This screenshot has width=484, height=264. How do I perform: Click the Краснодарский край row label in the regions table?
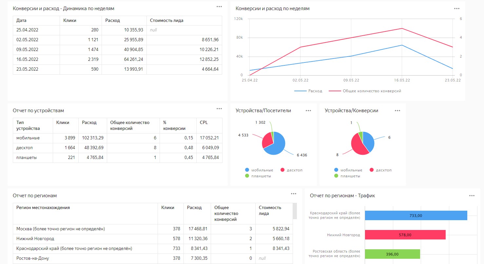pos(85,249)
